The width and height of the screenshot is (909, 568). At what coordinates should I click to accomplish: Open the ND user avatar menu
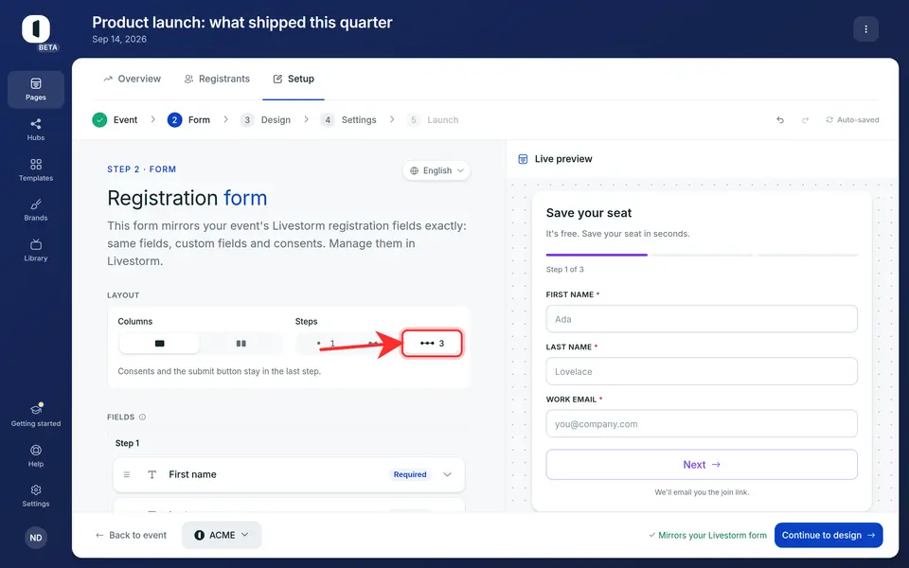[x=36, y=538]
